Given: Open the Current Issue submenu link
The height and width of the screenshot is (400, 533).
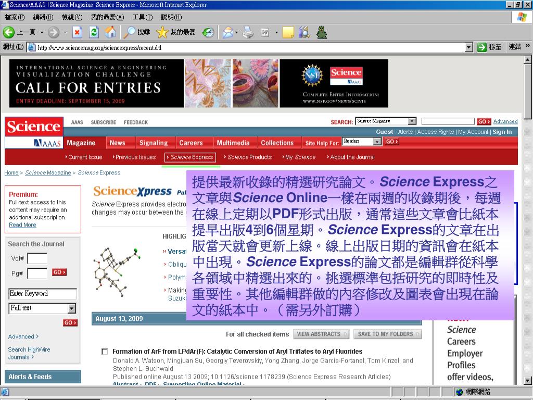Looking at the screenshot, I should [x=84, y=157].
